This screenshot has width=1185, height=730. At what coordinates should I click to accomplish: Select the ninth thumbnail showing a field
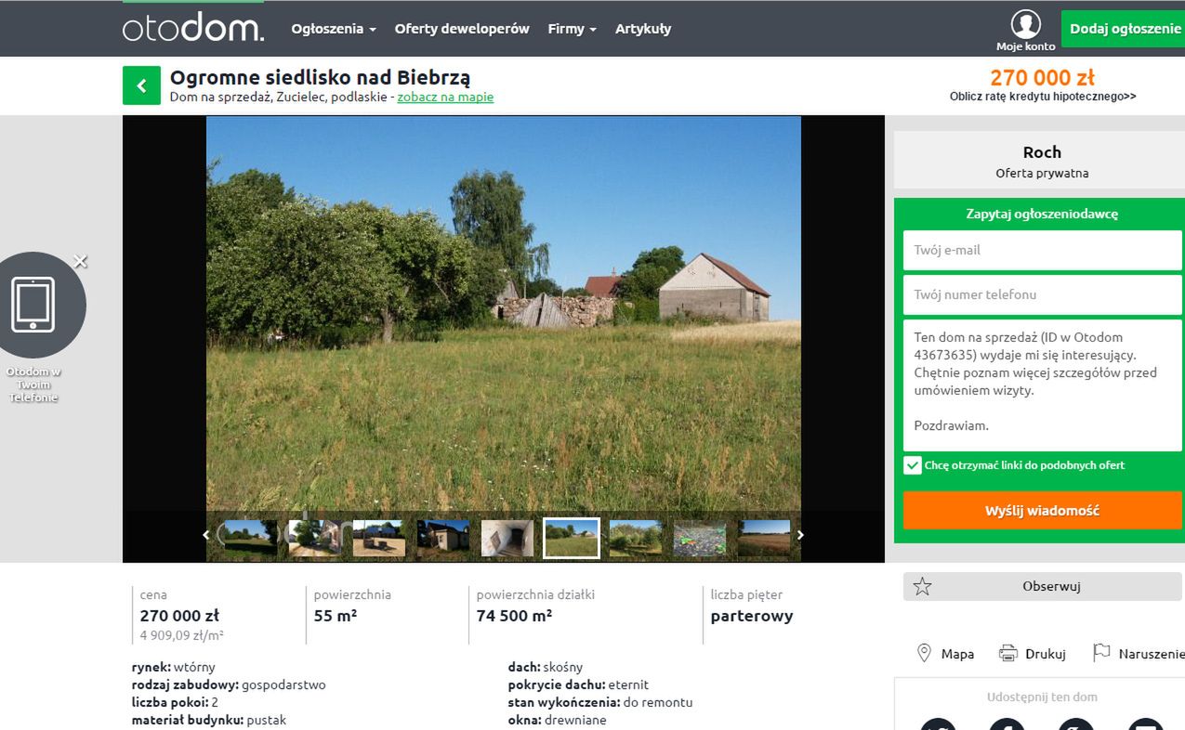tap(764, 538)
